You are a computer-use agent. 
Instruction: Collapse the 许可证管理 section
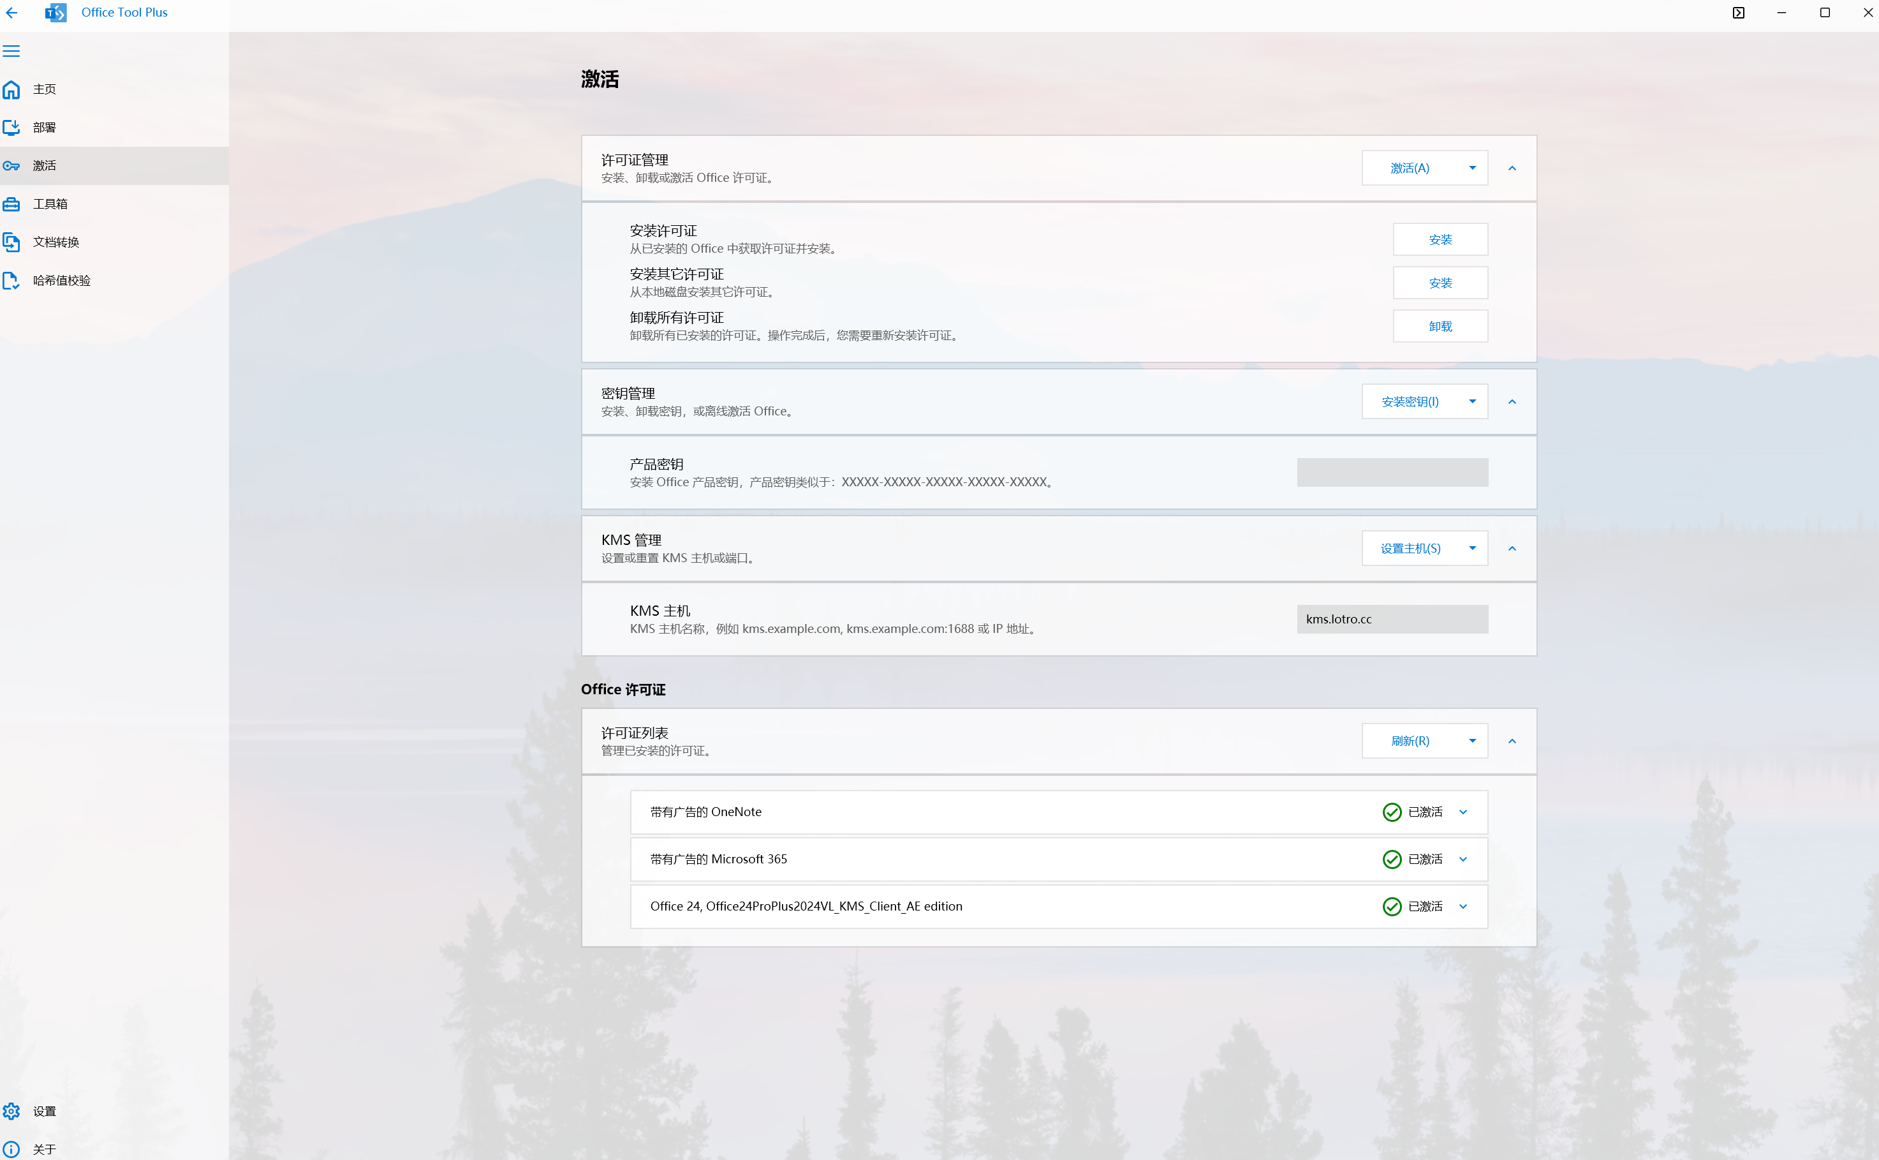[x=1512, y=168]
